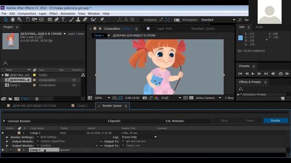
Task: Expand the Animation Presets category
Action: click(x=238, y=95)
